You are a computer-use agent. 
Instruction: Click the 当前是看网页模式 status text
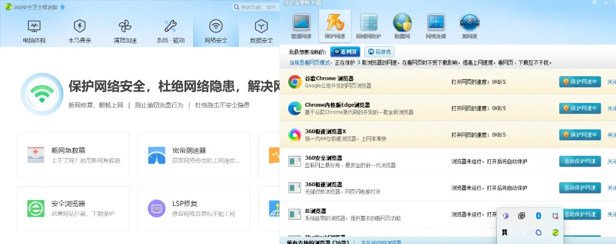311,63
